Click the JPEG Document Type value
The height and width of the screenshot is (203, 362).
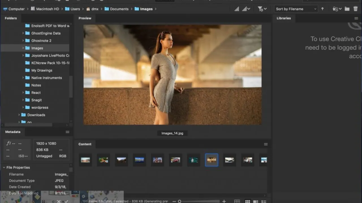[x=59, y=181]
